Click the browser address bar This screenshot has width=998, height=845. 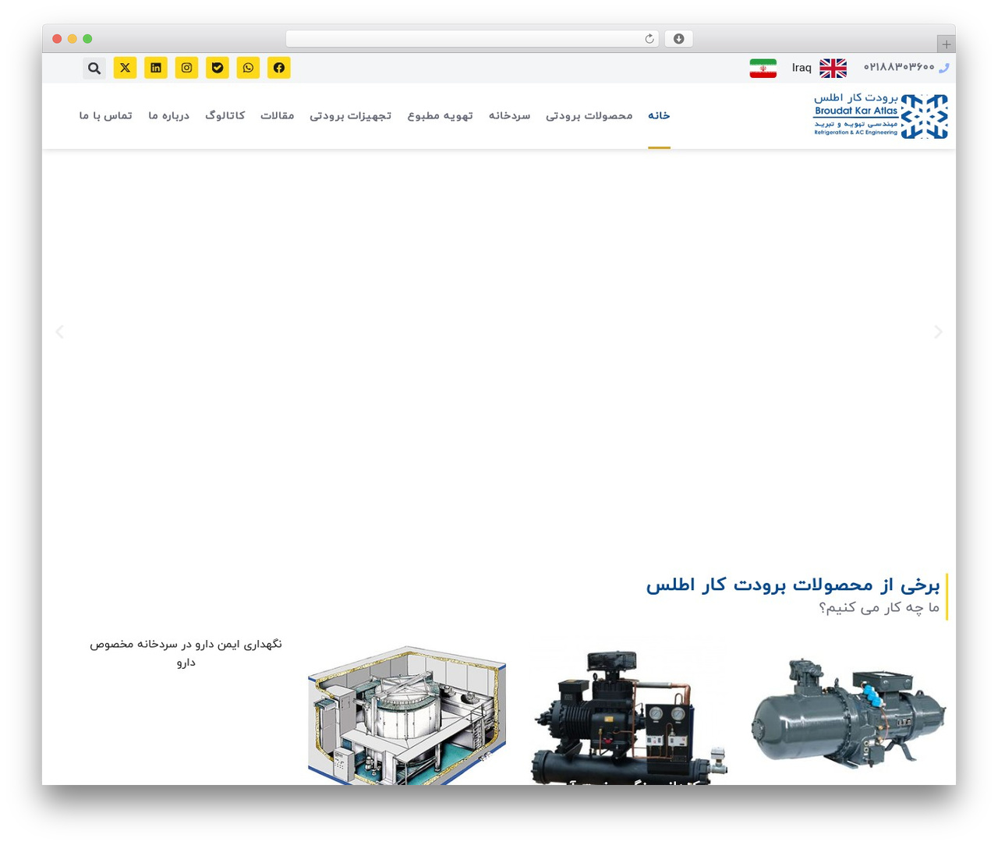(x=472, y=39)
